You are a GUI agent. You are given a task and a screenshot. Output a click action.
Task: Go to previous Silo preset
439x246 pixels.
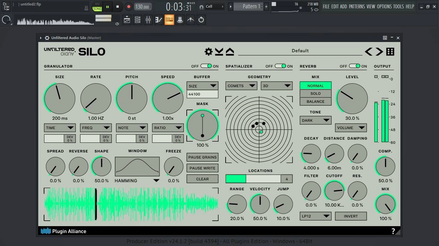(369, 52)
